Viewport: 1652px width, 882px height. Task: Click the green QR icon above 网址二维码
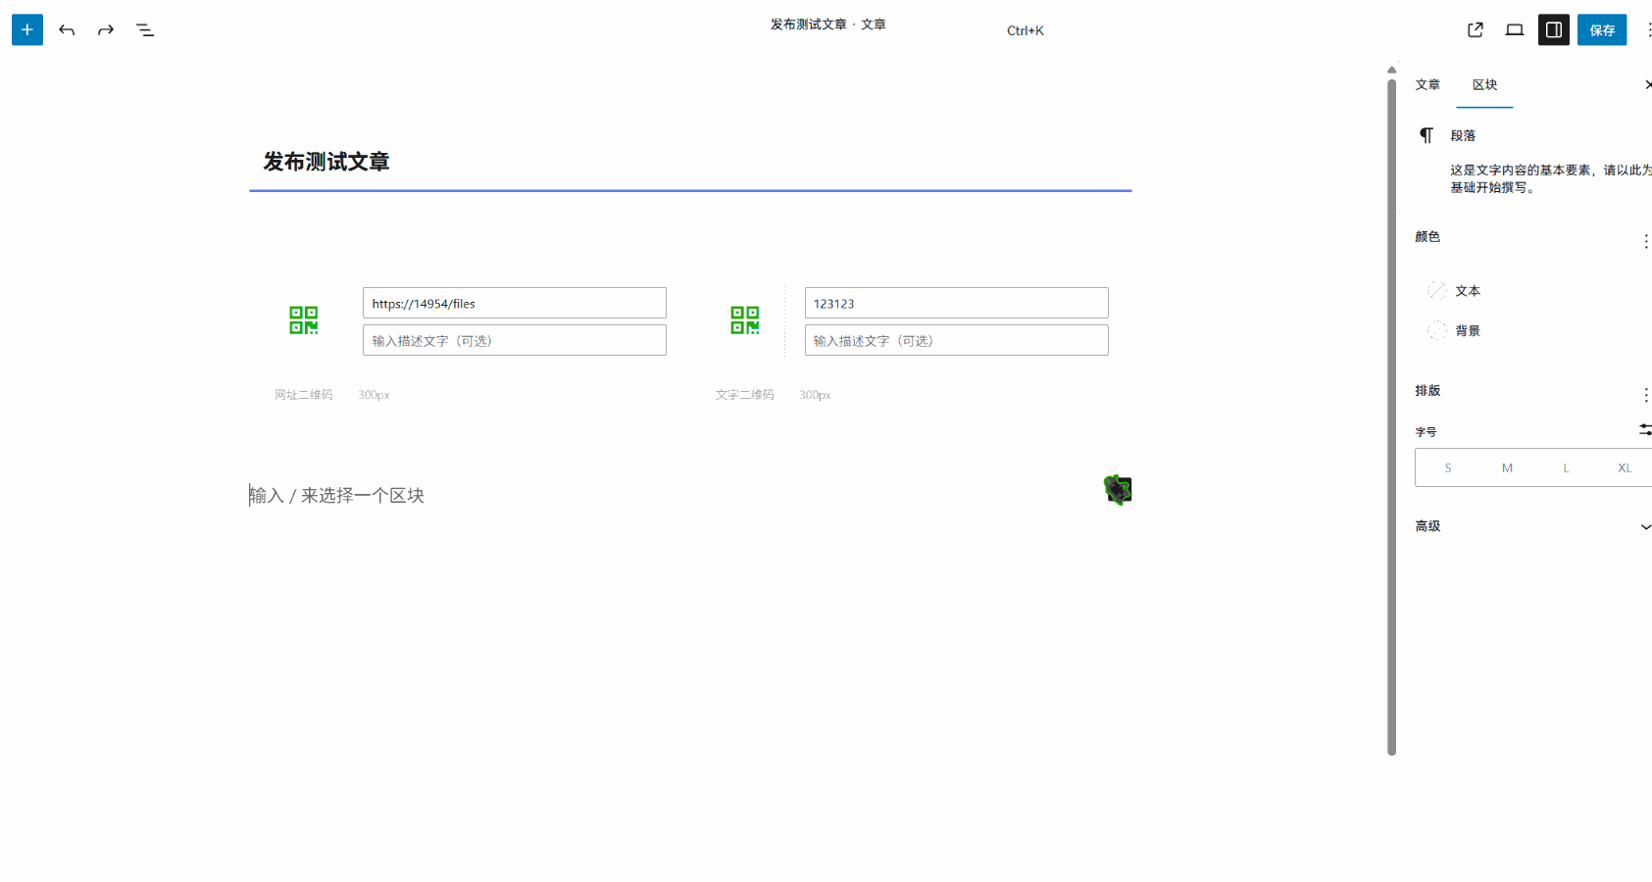304,320
